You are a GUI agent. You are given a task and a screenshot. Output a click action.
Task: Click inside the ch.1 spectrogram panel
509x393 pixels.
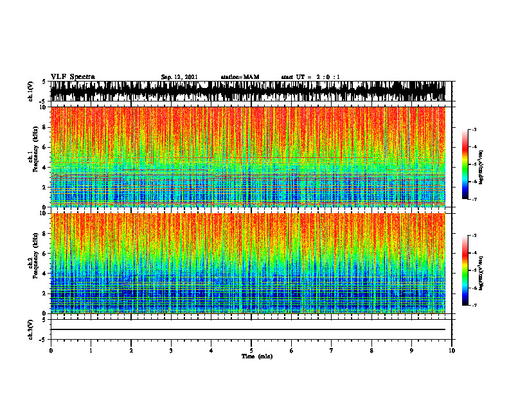point(247,157)
